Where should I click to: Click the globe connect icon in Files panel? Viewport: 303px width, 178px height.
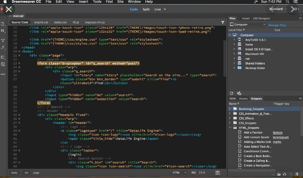pos(239,93)
